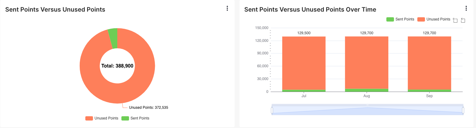Click the green swatch in bar chart legend
476x128 pixels.
click(x=390, y=19)
